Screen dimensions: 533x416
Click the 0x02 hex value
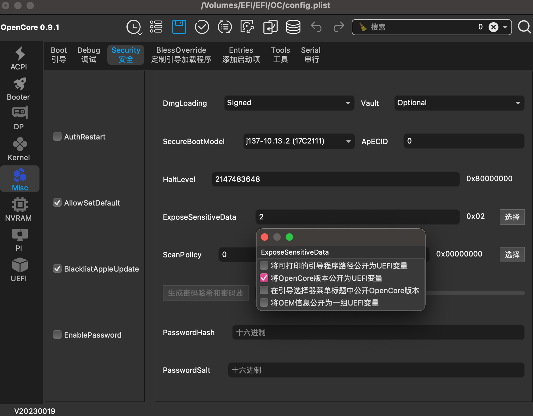pos(476,216)
